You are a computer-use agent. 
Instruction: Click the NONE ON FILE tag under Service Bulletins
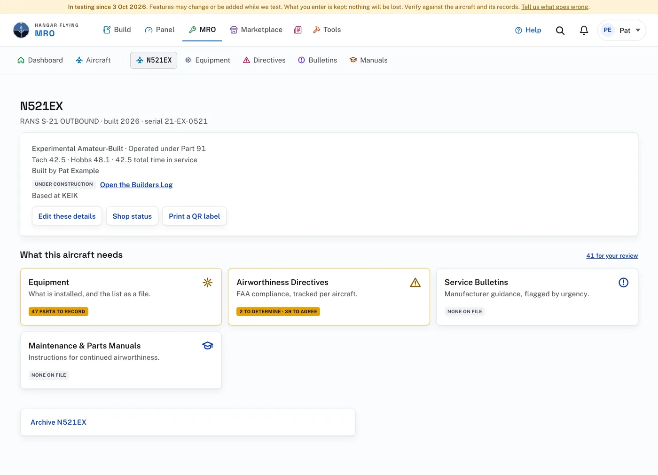(x=465, y=312)
